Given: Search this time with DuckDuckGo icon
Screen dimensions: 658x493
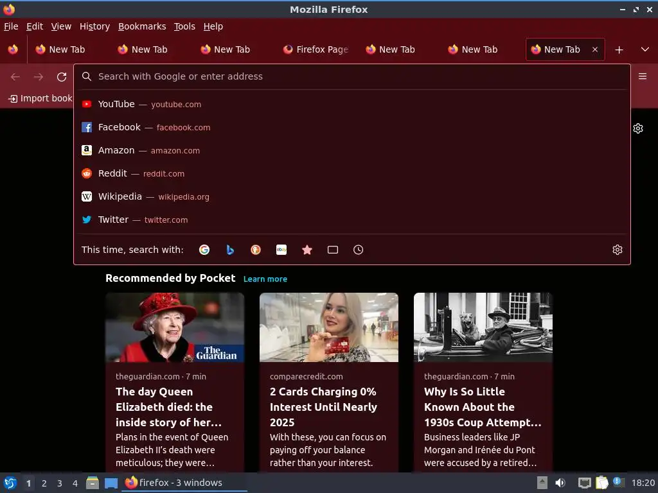Looking at the screenshot, I should pos(256,250).
